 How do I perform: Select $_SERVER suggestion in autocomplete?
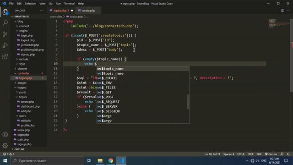[x=143, y=106]
